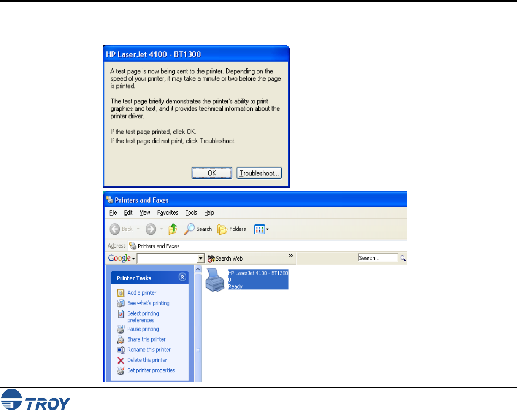Collapse the Printer Tasks panel

[x=182, y=277]
